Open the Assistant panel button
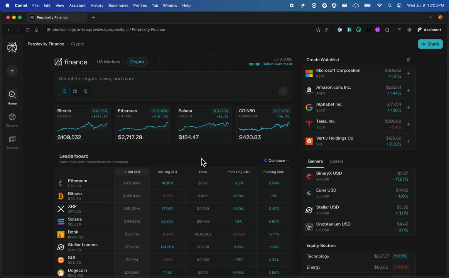The image size is (449, 278). [429, 30]
